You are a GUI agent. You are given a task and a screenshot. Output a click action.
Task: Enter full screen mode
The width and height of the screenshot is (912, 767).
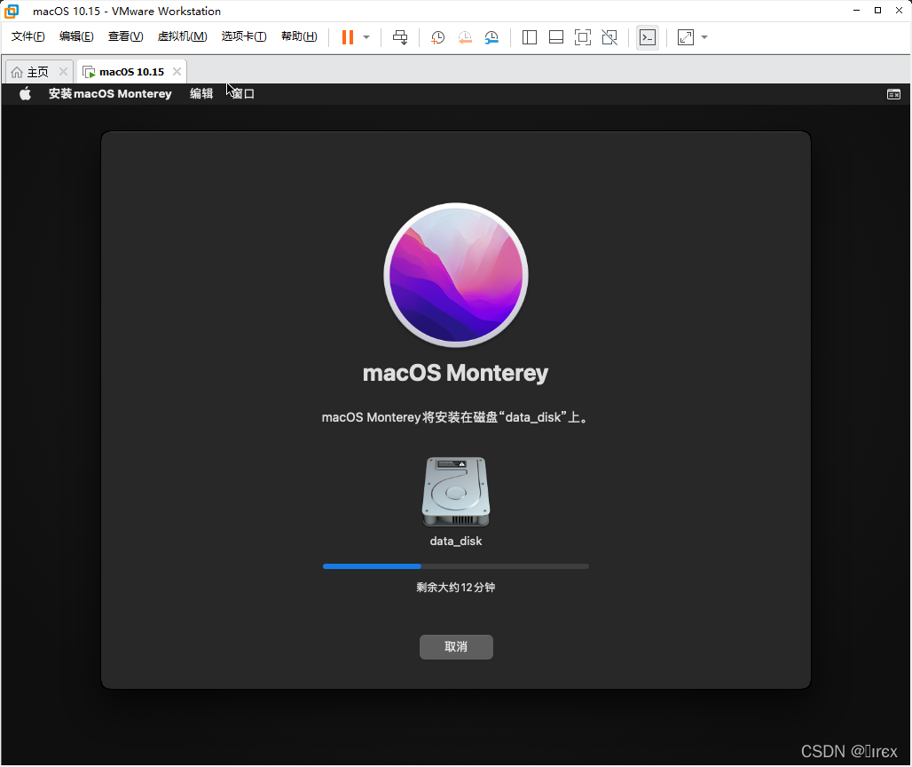(x=583, y=37)
